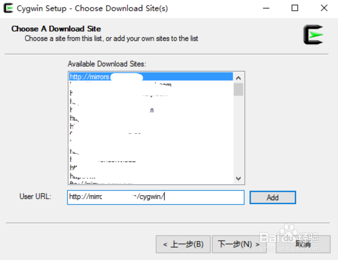338x260 pixels.
Task: Click inside the User URL input field
Action: tap(156, 197)
